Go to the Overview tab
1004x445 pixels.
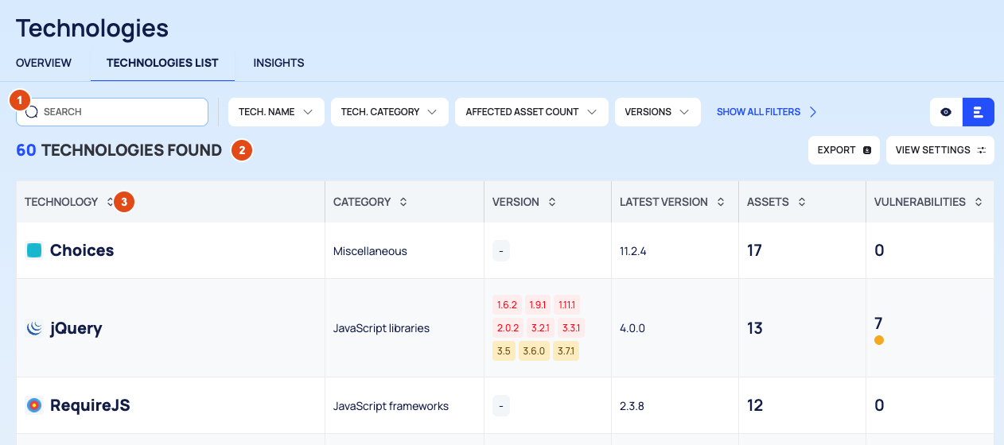[44, 63]
